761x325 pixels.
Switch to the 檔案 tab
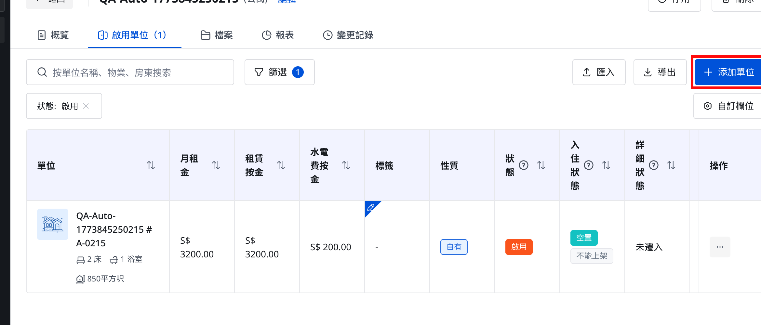pyautogui.click(x=217, y=35)
